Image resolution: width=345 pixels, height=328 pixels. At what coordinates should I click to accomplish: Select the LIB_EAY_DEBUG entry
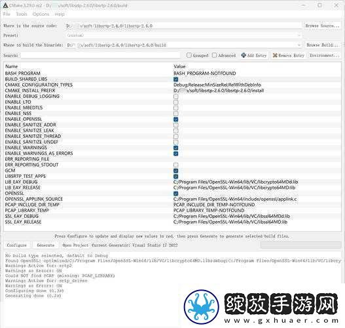click(x=22, y=182)
